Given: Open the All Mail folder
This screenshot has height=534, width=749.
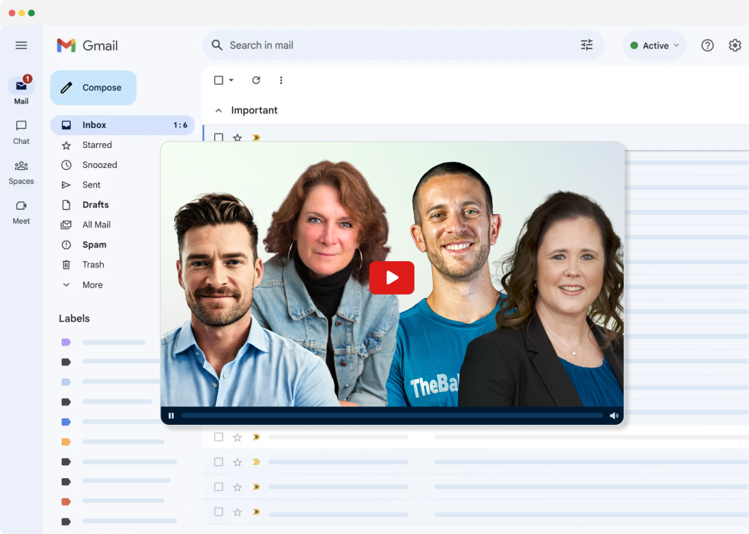Looking at the screenshot, I should click(96, 225).
